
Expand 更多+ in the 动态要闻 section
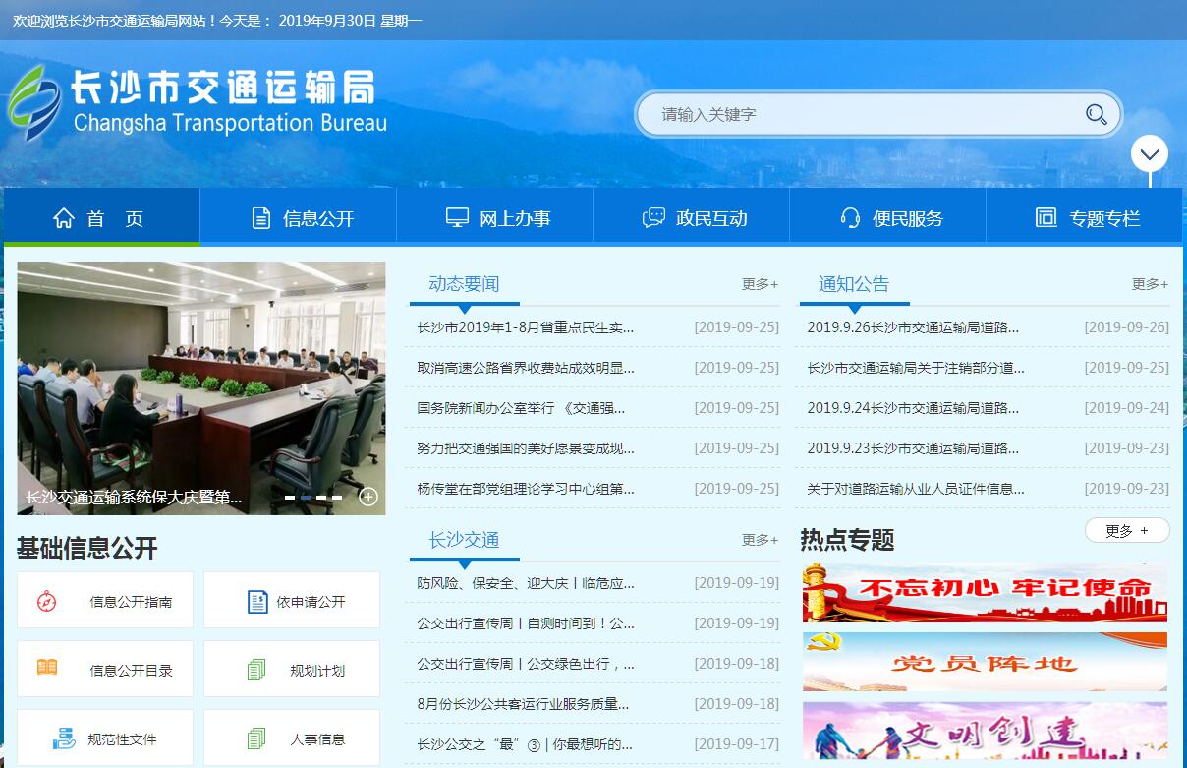(x=760, y=284)
